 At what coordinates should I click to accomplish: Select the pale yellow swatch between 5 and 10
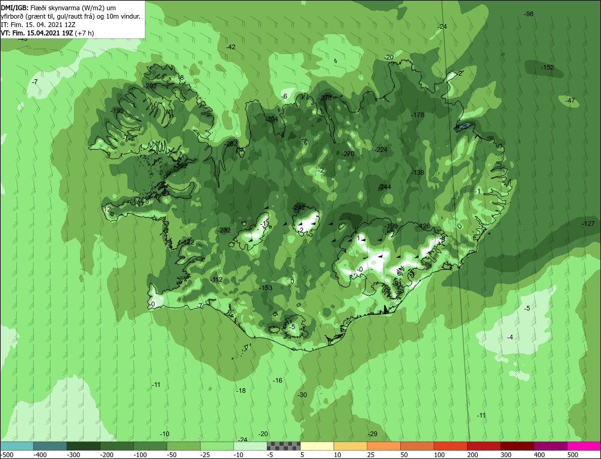pos(317,446)
